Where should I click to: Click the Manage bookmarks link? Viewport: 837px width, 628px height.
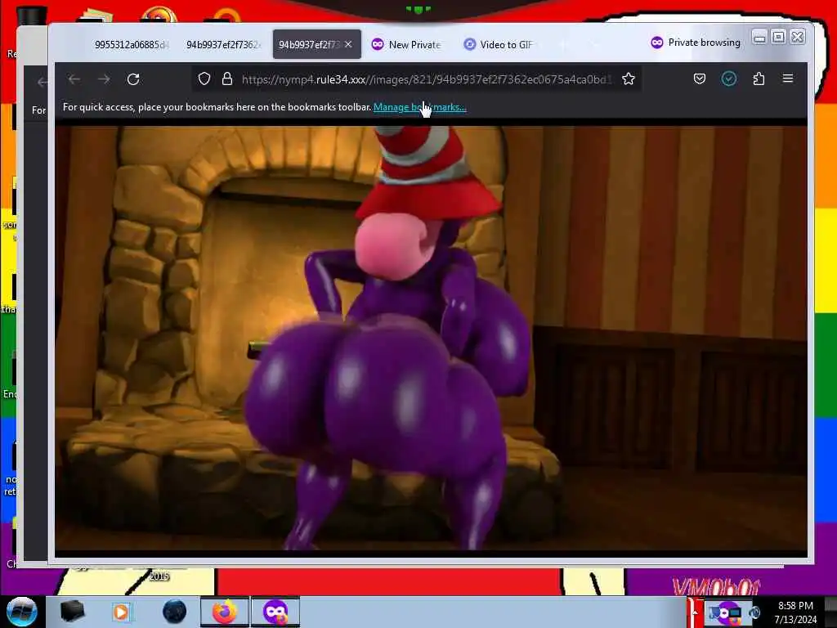[419, 107]
